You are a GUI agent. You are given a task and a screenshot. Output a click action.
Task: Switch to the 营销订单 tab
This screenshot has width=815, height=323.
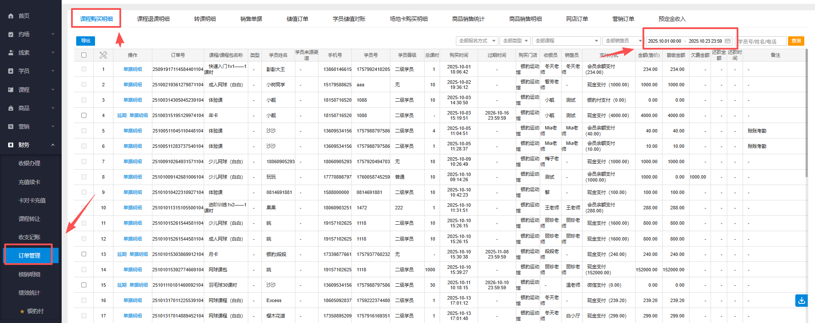(x=623, y=19)
